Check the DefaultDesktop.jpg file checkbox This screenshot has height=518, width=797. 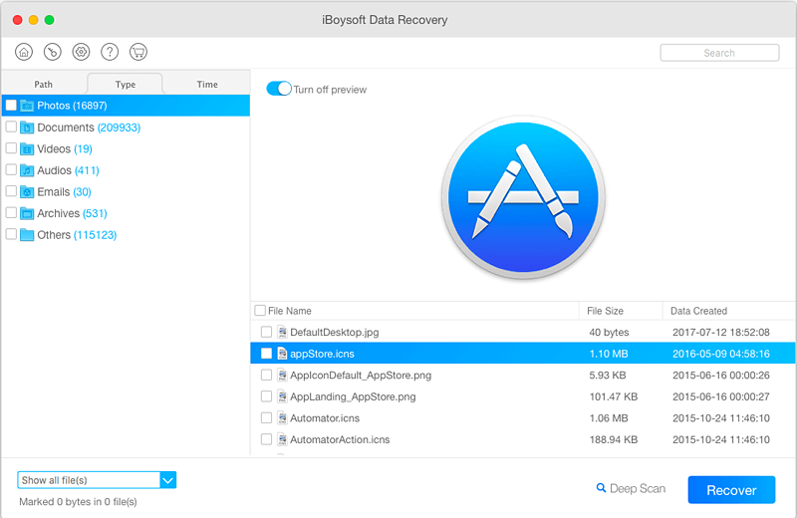click(x=266, y=332)
